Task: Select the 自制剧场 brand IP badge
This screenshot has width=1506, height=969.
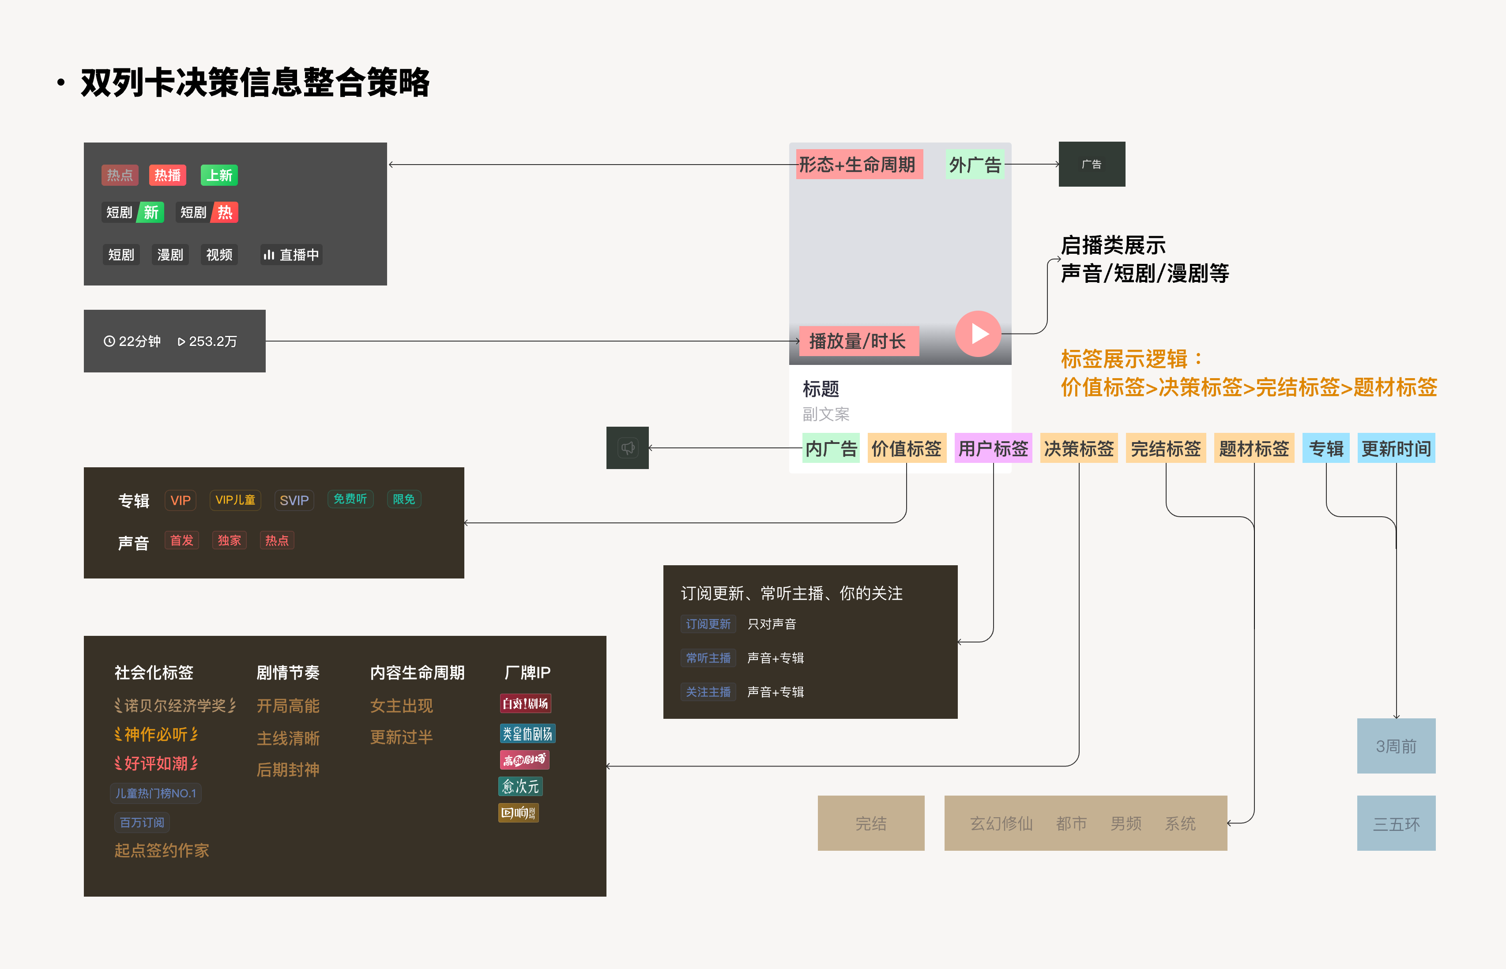Action: click(526, 703)
